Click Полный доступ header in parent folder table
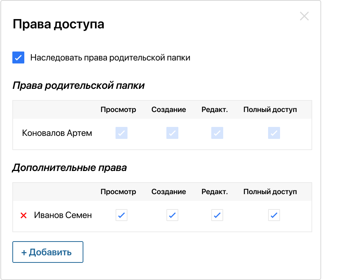 (270, 109)
